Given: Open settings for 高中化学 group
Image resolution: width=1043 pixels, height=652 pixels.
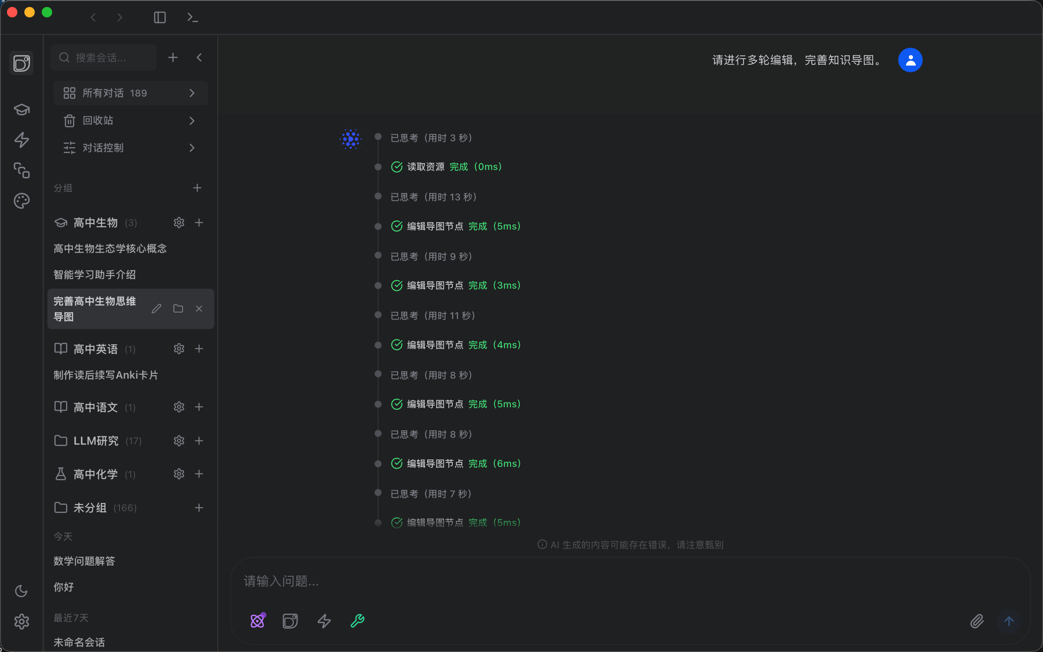Looking at the screenshot, I should coord(179,474).
